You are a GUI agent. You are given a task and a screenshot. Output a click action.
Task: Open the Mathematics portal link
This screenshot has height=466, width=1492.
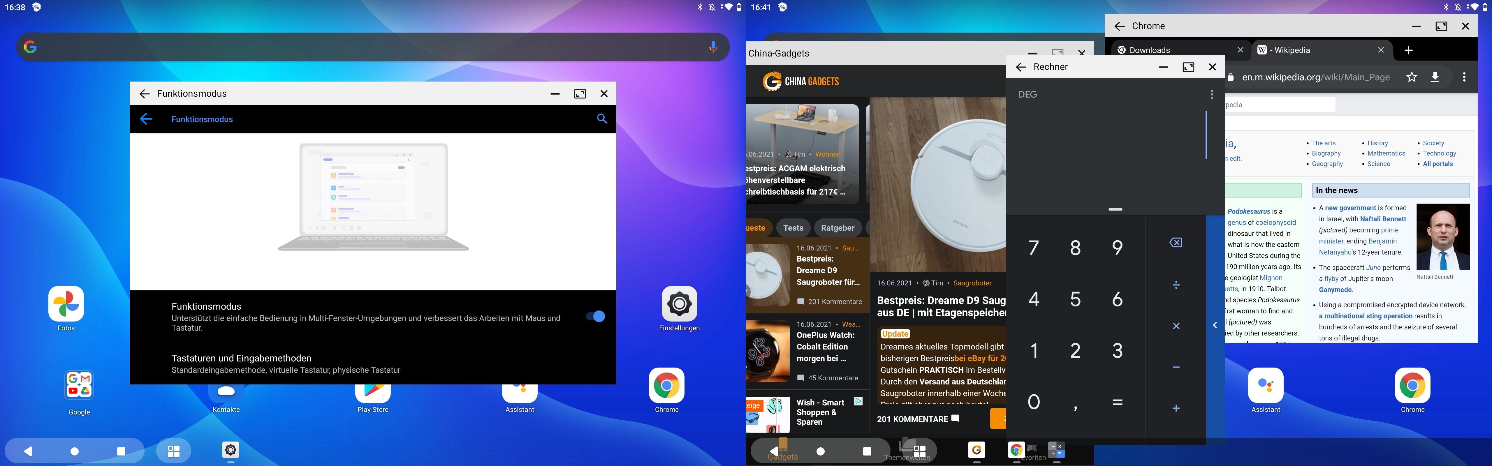click(1386, 153)
